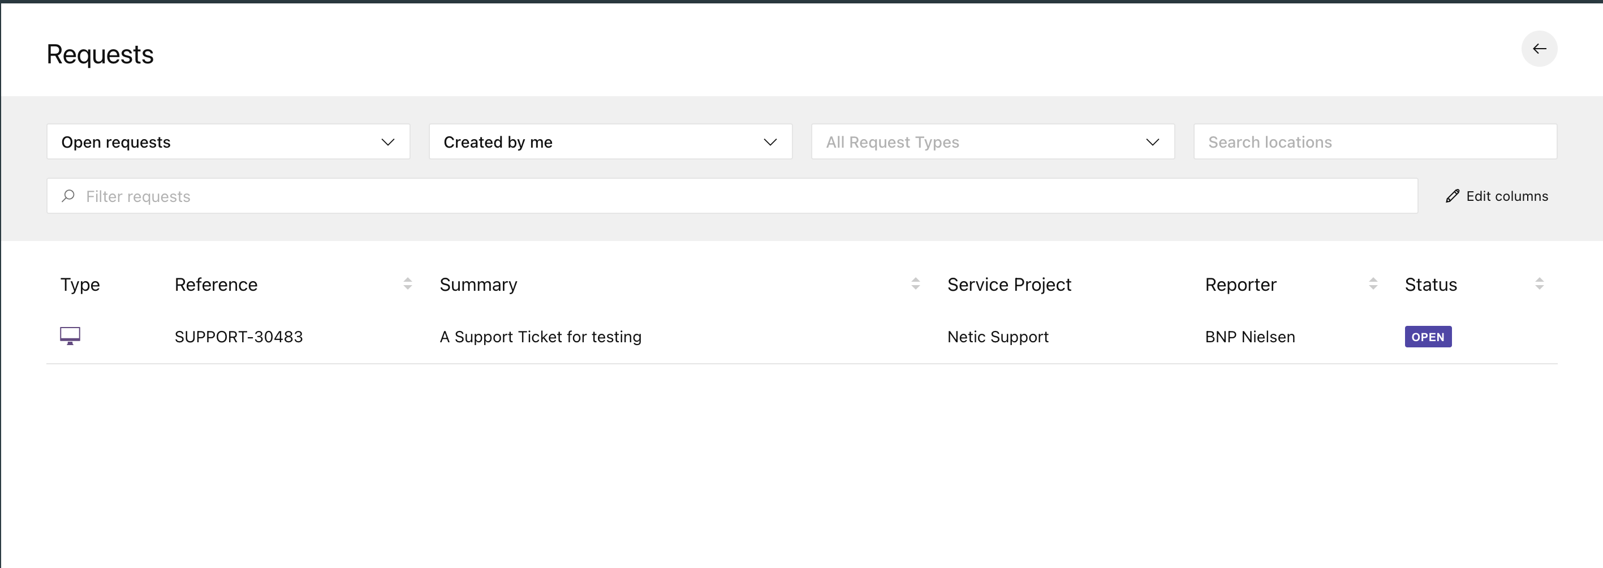Sort by the Summary column arrows
The height and width of the screenshot is (568, 1603).
[x=915, y=283]
